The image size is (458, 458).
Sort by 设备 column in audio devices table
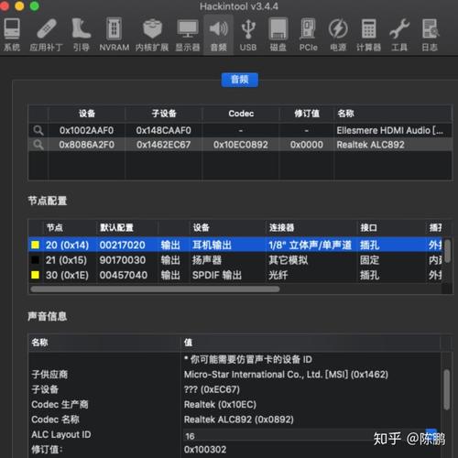click(x=87, y=114)
